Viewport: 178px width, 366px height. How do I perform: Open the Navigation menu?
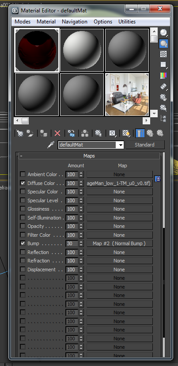(75, 22)
